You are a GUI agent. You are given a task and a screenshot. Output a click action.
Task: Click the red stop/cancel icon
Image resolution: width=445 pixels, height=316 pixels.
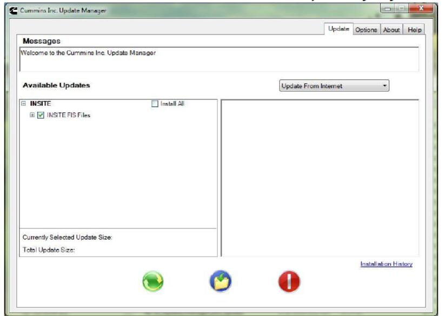(x=289, y=281)
